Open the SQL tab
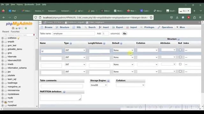The image size is (204, 114). [x=77, y=27]
